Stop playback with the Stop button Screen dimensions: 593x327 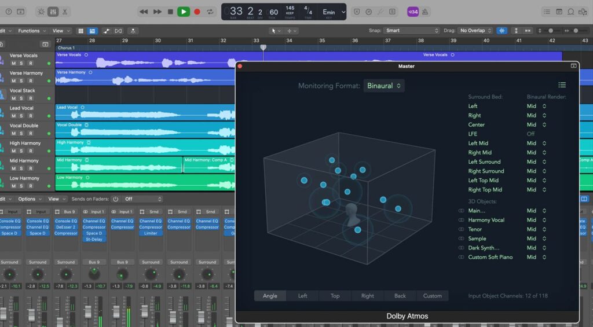171,12
